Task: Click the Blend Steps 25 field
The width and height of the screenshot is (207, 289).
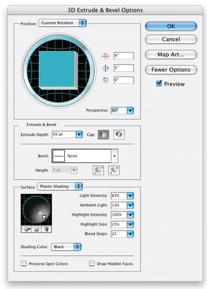Action: (x=119, y=234)
